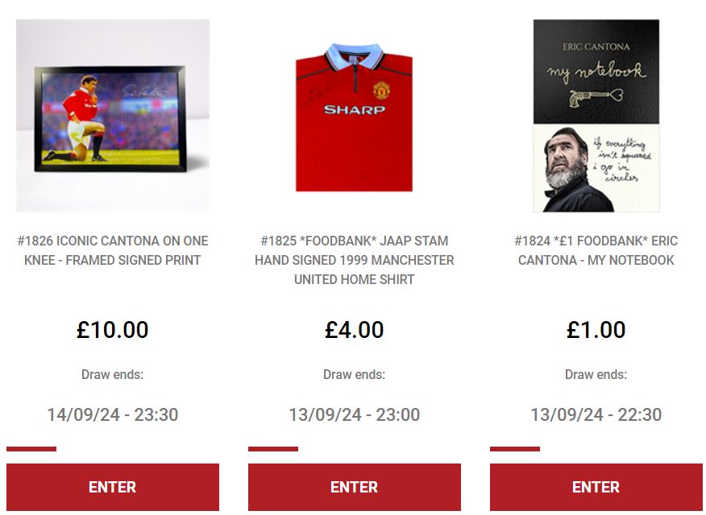Click progress bar above My Notebook ENTER button
Screen dimensions: 706x515
pyautogui.click(x=515, y=449)
